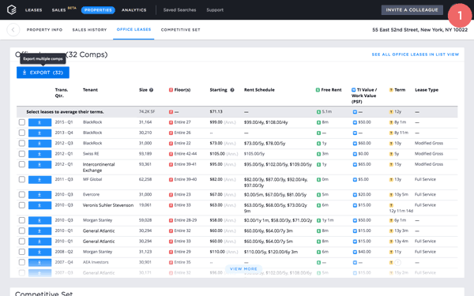
Task: Download the MF Global comp
Action: 39,180
